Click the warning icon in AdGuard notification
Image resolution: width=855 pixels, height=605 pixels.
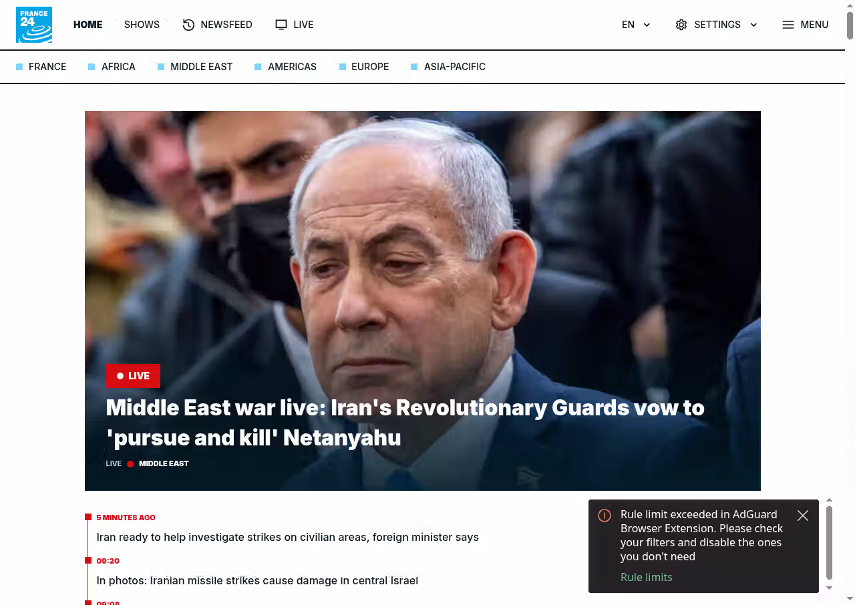point(605,516)
